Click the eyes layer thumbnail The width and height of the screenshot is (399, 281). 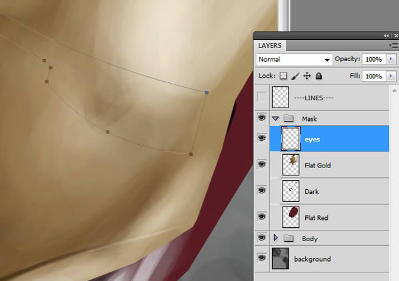point(291,139)
